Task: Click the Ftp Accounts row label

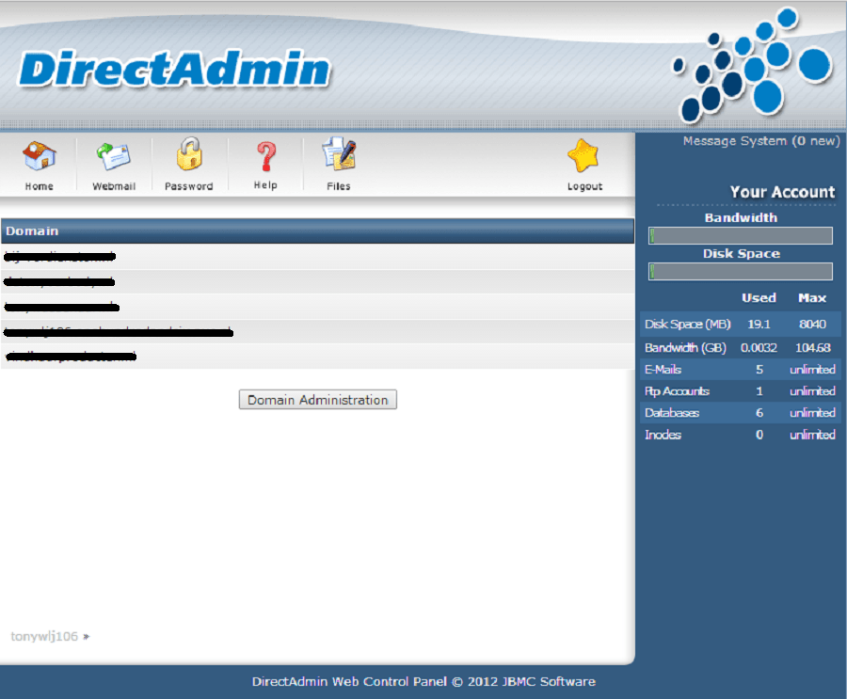Action: [677, 391]
